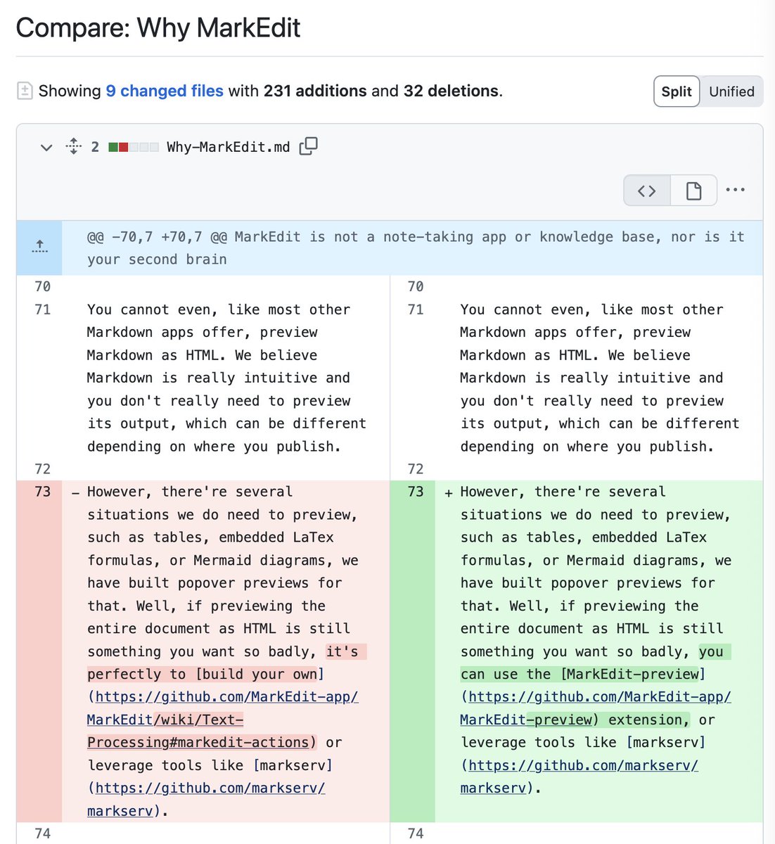Copy the Why-MarkEdit.md file path
Screen dimensions: 775x844
point(309,146)
